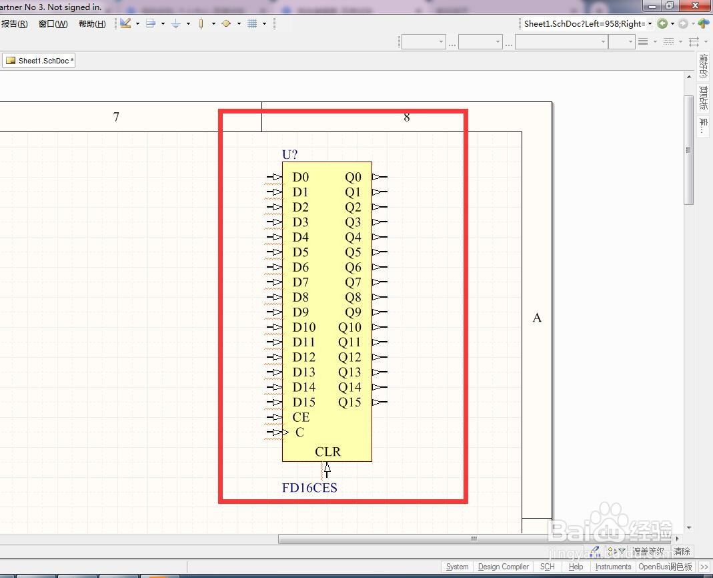Click the CLR pin label

327,451
